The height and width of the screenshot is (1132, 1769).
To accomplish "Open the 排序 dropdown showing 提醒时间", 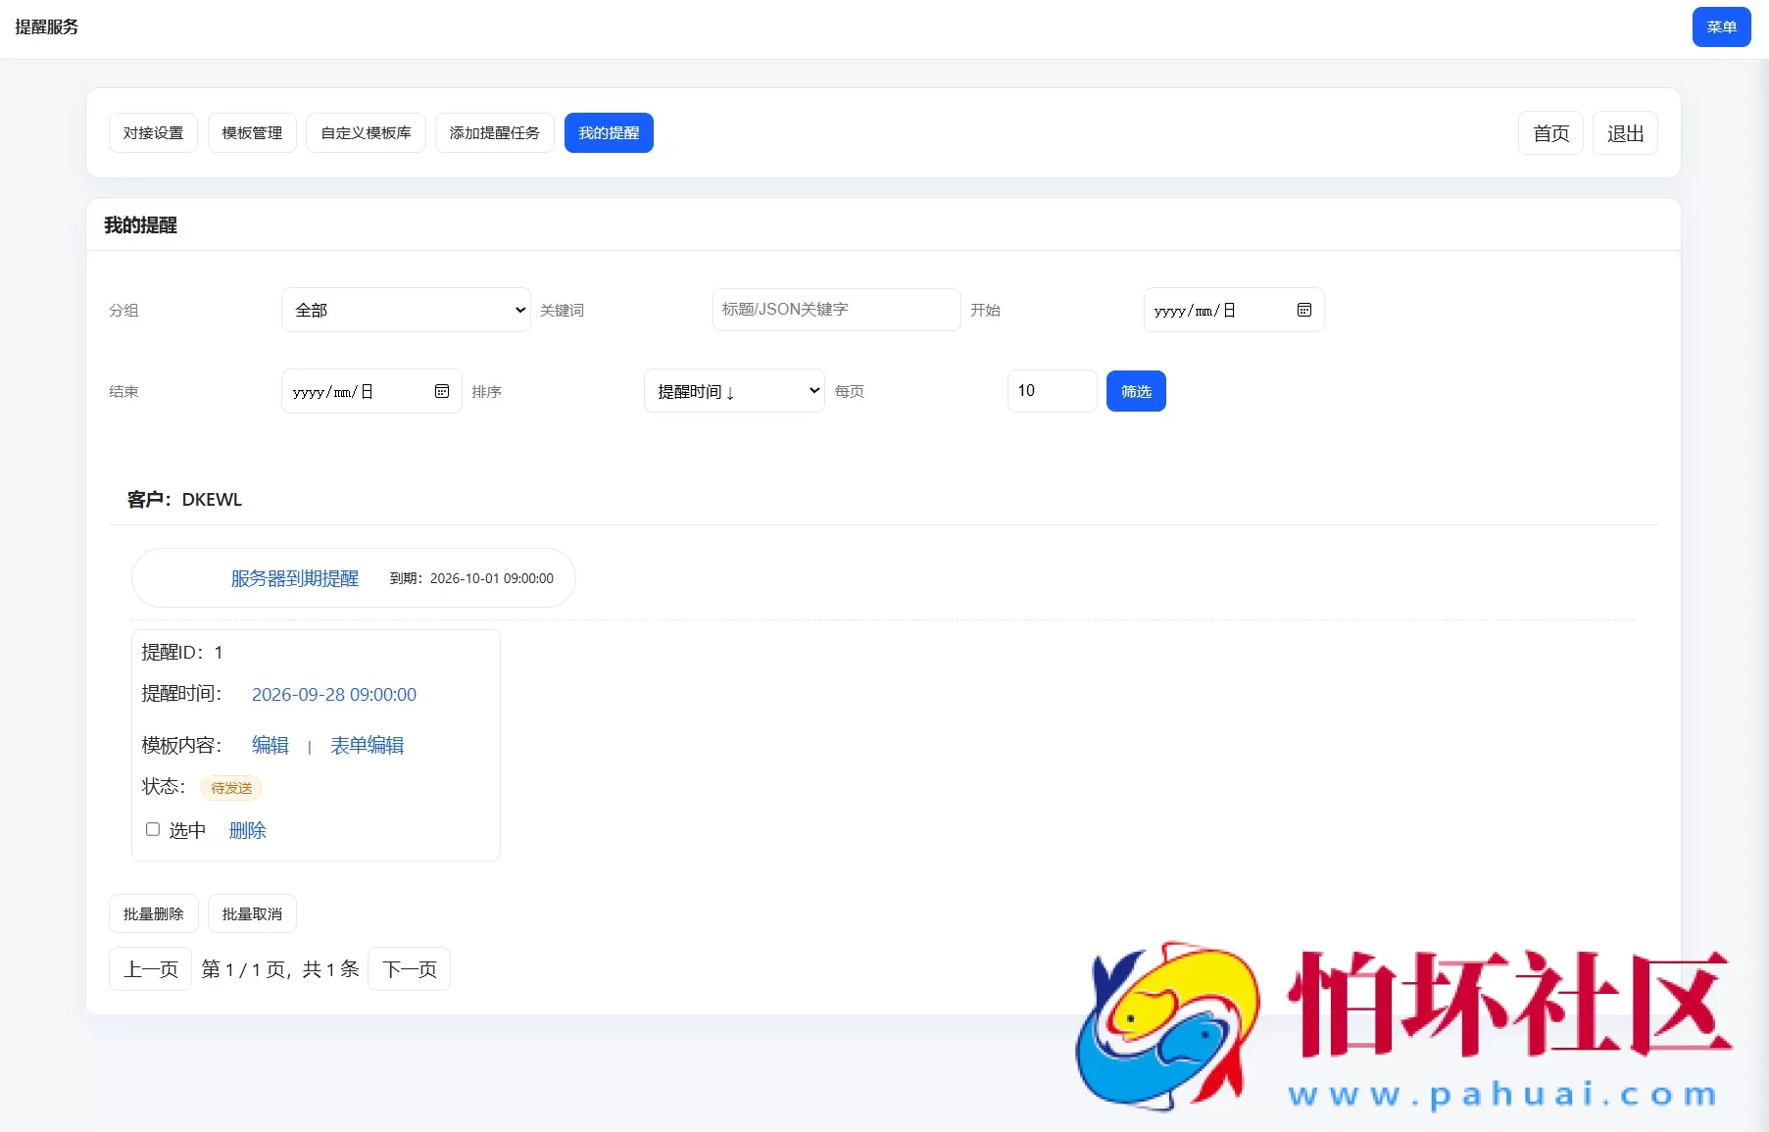I will (x=733, y=391).
